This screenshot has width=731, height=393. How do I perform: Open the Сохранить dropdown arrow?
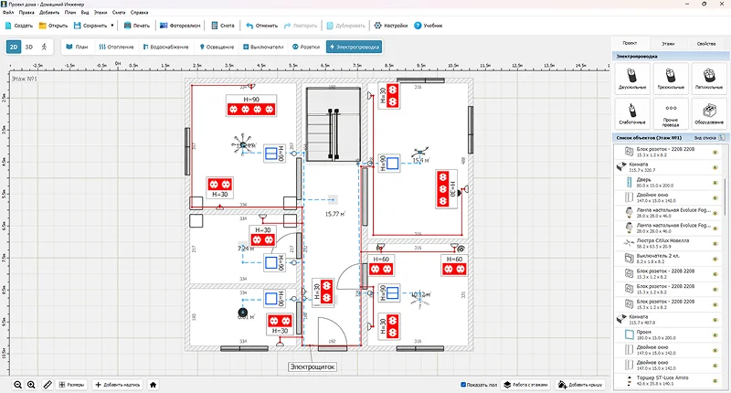coord(111,26)
